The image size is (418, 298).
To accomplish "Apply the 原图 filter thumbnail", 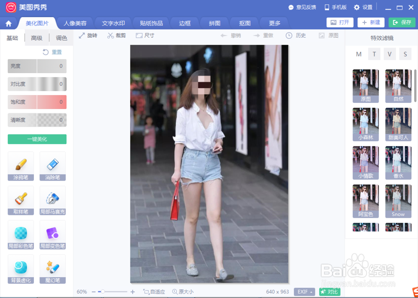I will click(365, 86).
